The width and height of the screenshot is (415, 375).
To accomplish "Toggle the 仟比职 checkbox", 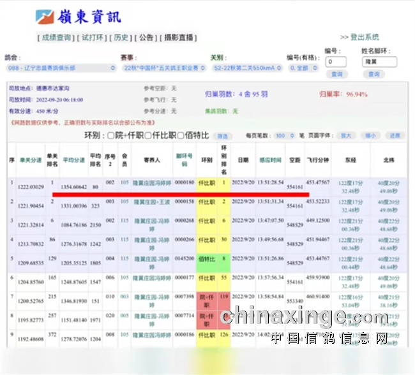I will pyautogui.click(x=147, y=136).
